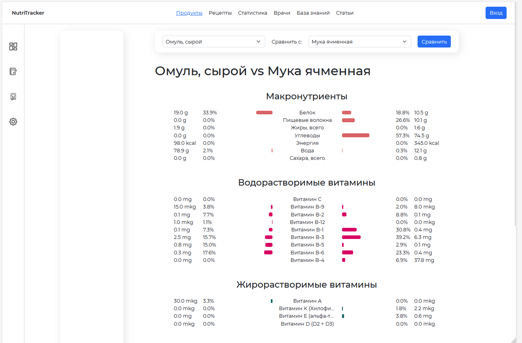Navigate to База знаний
This screenshot has height=343, width=522.
click(313, 13)
